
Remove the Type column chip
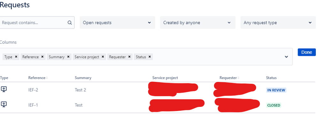(16, 57)
